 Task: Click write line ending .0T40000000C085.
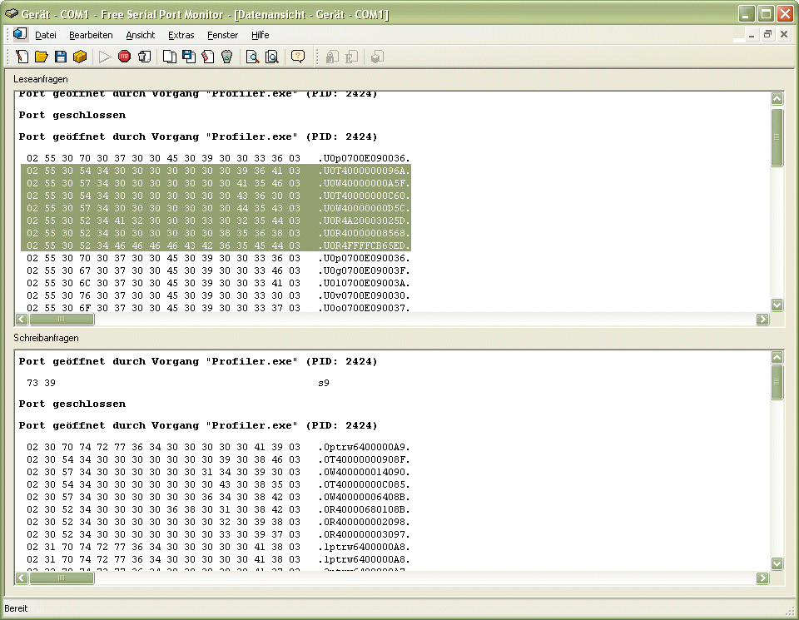tap(218, 484)
